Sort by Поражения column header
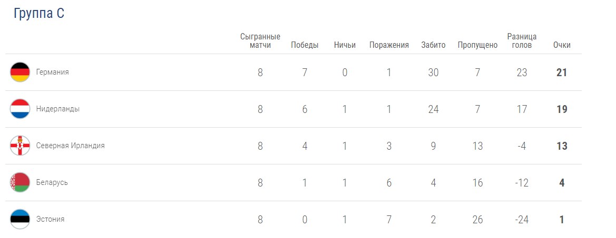This screenshot has height=238, width=616. [389, 45]
